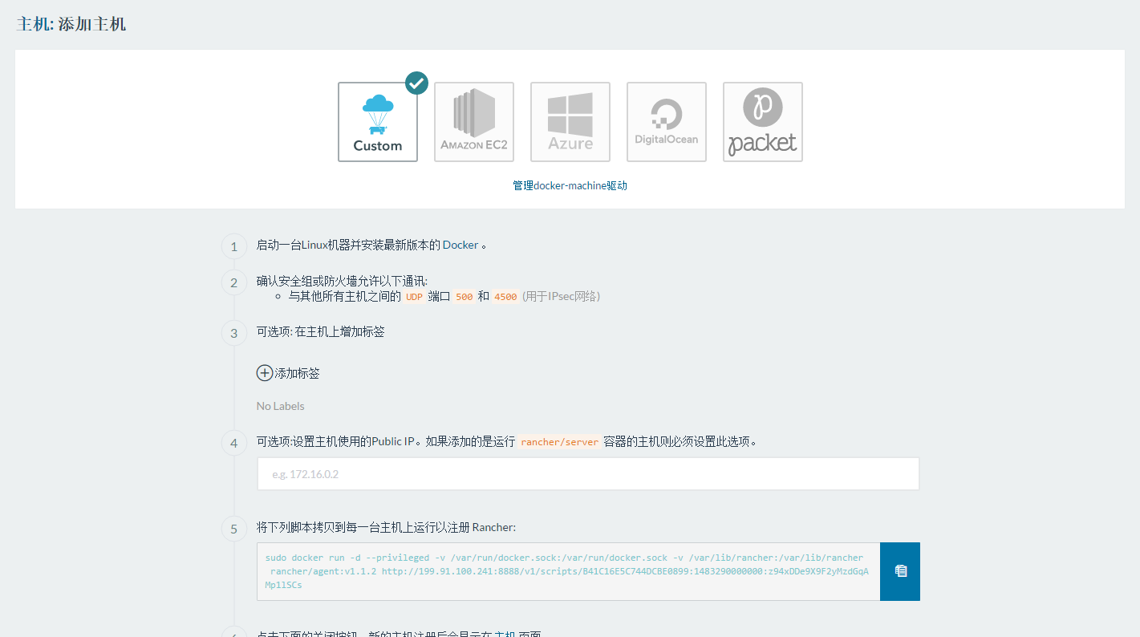This screenshot has width=1140, height=637.
Task: Click the 4500 port code tag
Action: click(x=505, y=297)
